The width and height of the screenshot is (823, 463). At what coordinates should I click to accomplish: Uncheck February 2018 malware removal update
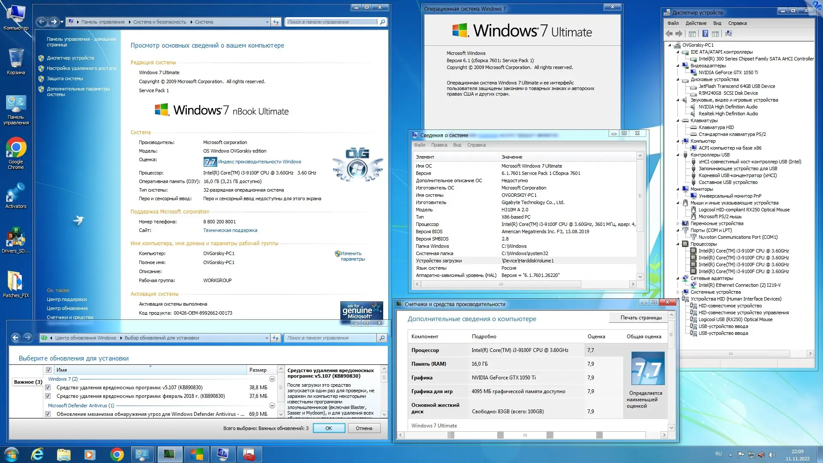click(48, 396)
